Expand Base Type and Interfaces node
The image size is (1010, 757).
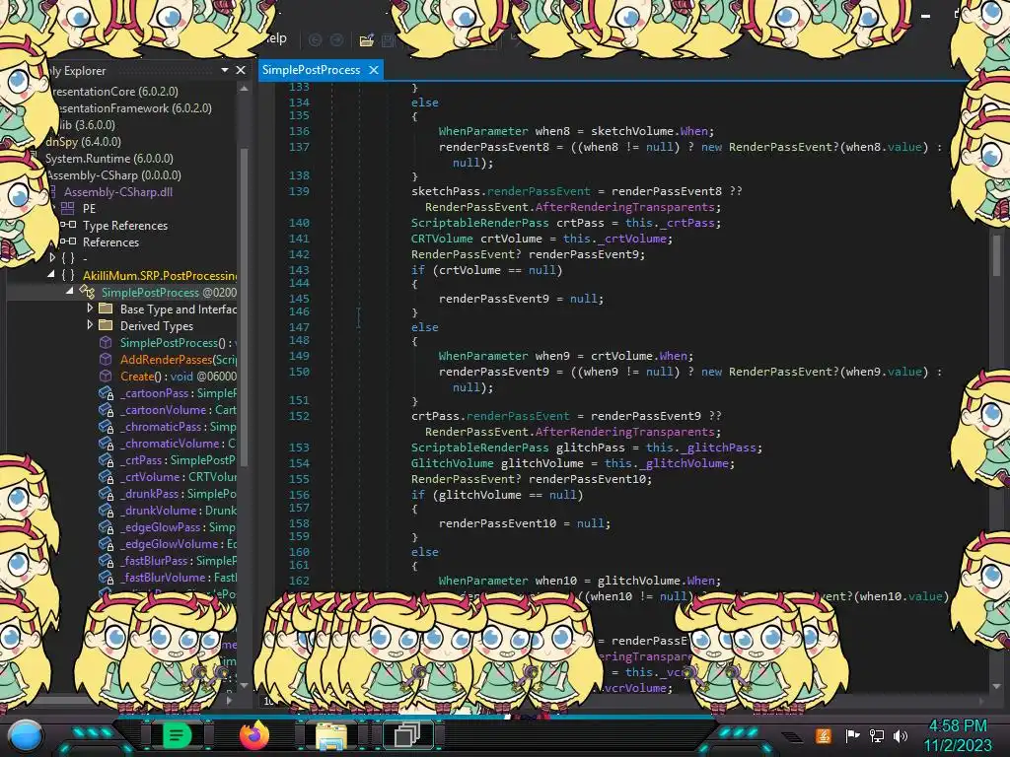[x=90, y=309]
